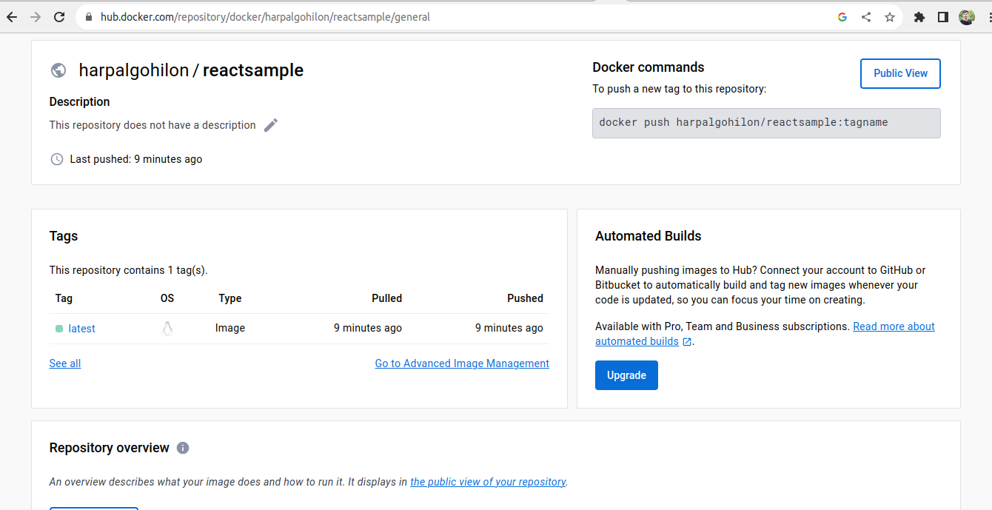992x510 pixels.
Task: Open the browser extensions puzzle icon
Action: (x=919, y=17)
